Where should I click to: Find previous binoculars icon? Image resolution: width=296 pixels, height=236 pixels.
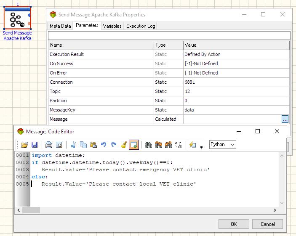[168, 145]
